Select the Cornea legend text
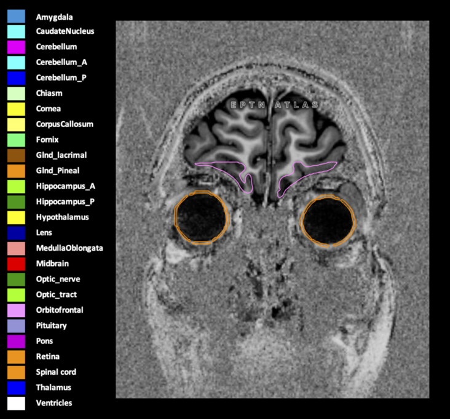The height and width of the screenshot is (419, 450). (x=49, y=109)
